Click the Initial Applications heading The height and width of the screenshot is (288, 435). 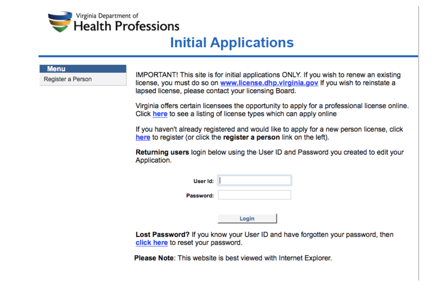point(232,42)
